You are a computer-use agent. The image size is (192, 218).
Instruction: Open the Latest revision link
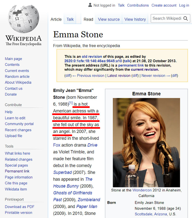click(x=119, y=76)
